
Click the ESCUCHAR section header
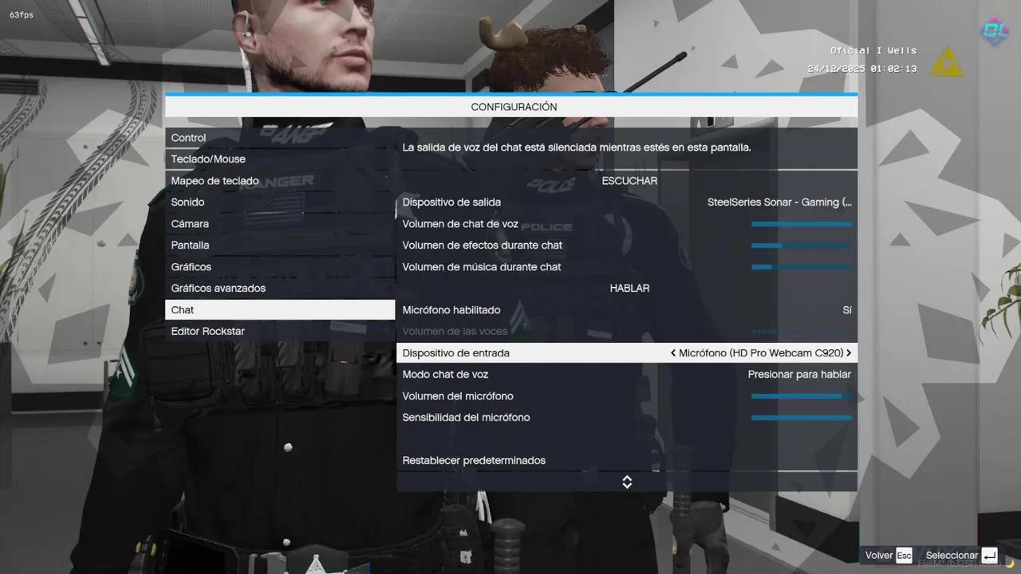tap(629, 181)
